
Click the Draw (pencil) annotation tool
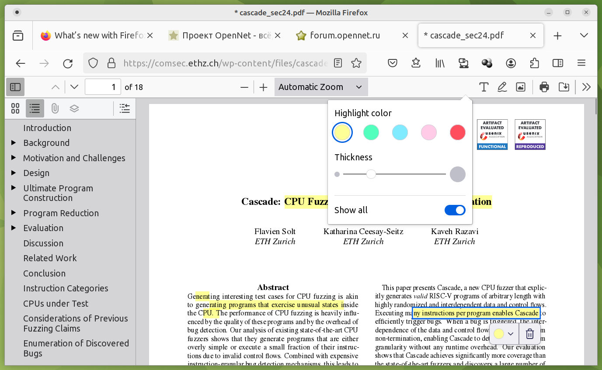coord(502,87)
